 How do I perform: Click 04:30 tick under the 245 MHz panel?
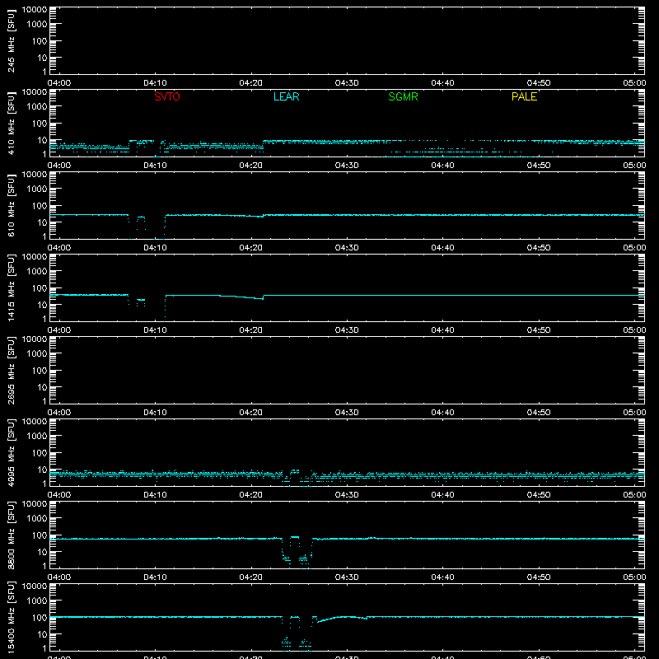pos(347,83)
